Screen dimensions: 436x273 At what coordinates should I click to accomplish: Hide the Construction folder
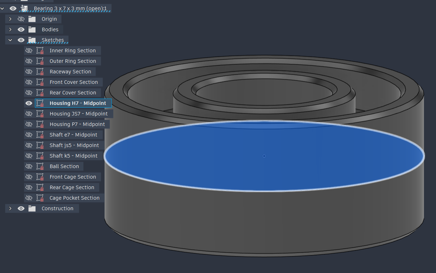click(21, 208)
